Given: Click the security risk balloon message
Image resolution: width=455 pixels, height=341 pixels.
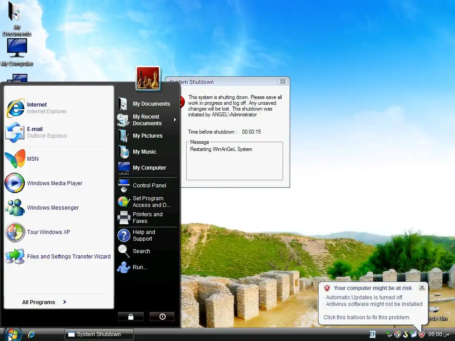Looking at the screenshot, I should (373, 303).
